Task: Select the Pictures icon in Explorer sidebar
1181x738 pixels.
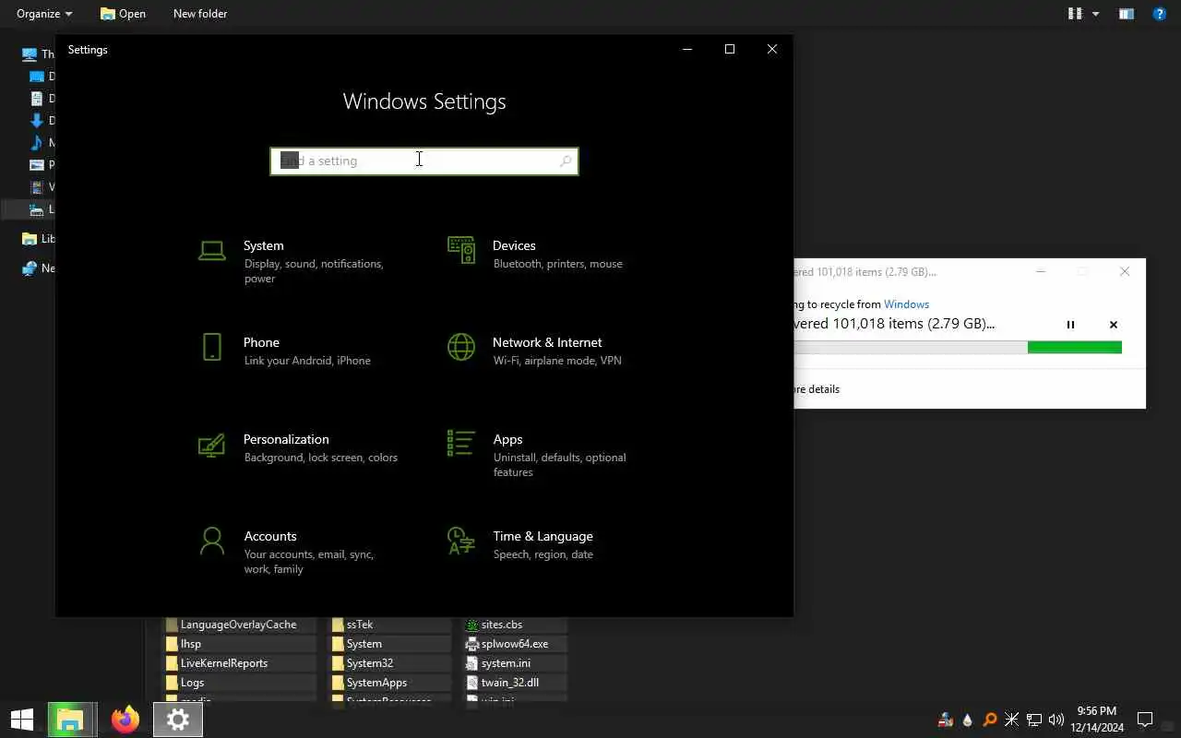Action: pyautogui.click(x=37, y=165)
